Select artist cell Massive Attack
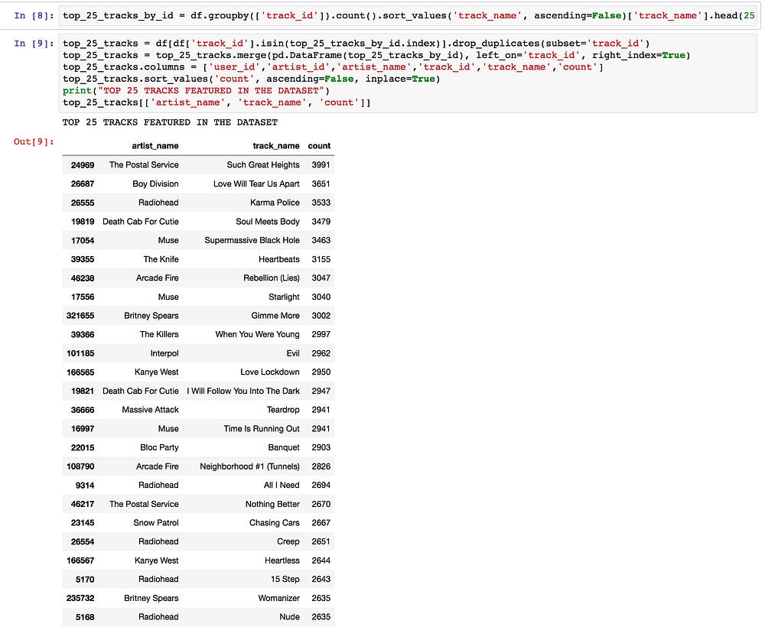Screen dimensions: 765x640 150,411
